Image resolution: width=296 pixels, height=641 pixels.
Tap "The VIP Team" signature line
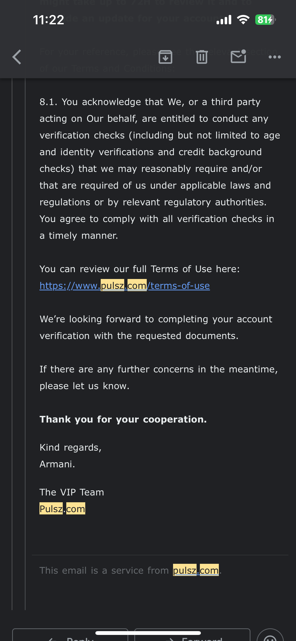pos(72,492)
